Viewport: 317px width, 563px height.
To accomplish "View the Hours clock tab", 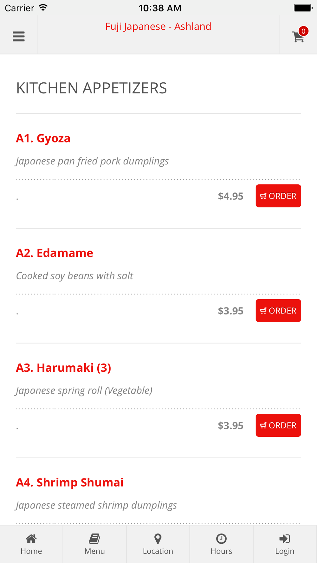I will (221, 544).
